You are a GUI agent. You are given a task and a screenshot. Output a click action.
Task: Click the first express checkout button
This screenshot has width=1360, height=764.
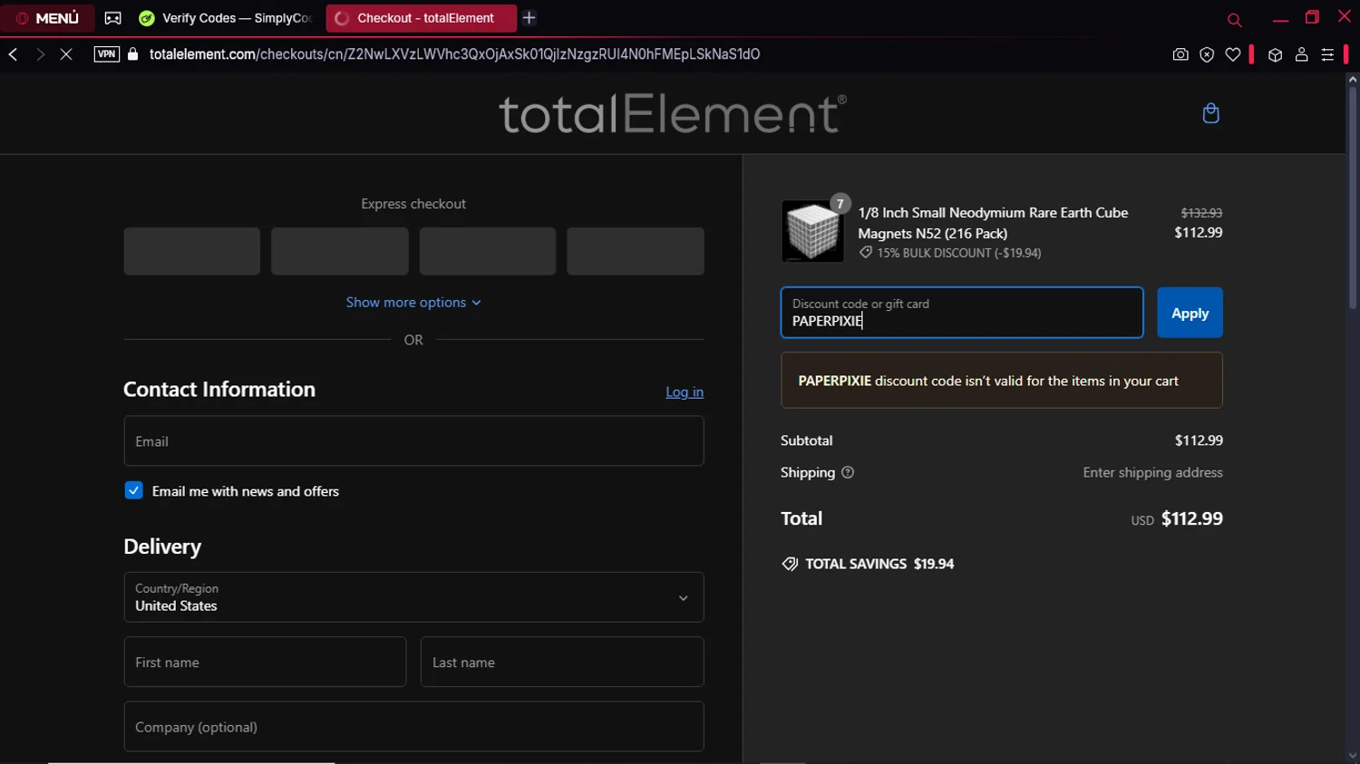click(x=192, y=251)
